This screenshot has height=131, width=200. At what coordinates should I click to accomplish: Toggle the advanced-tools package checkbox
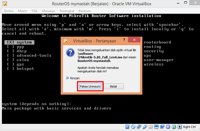[x=11, y=55]
